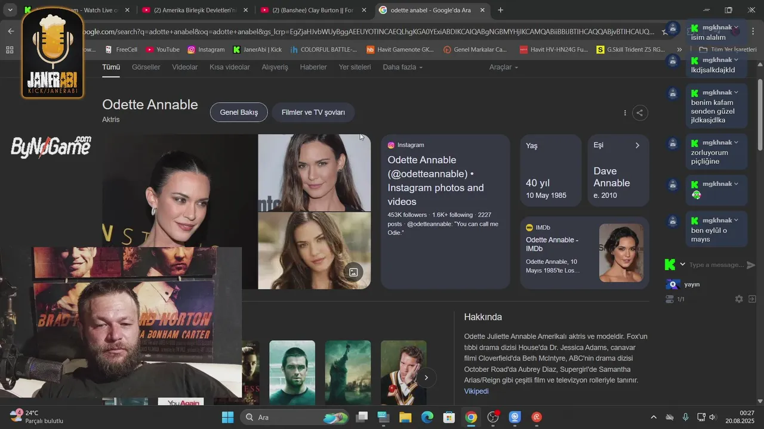This screenshot has height=429, width=764.
Task: Close the Banshee Clay Burton tab
Action: tap(364, 10)
